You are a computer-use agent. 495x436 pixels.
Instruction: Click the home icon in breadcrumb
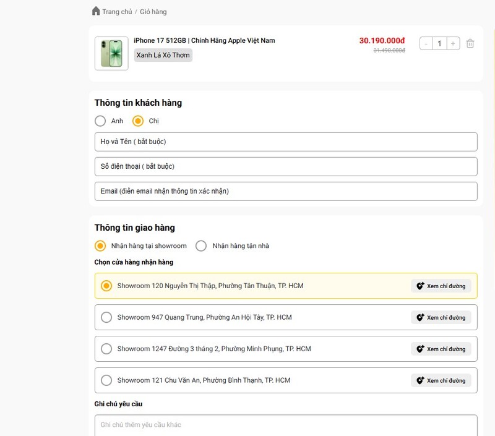(x=95, y=11)
